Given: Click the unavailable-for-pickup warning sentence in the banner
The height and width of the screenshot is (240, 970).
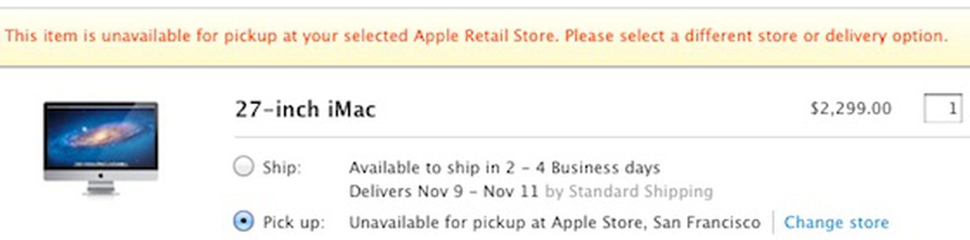Looking at the screenshot, I should pyautogui.click(x=281, y=36).
